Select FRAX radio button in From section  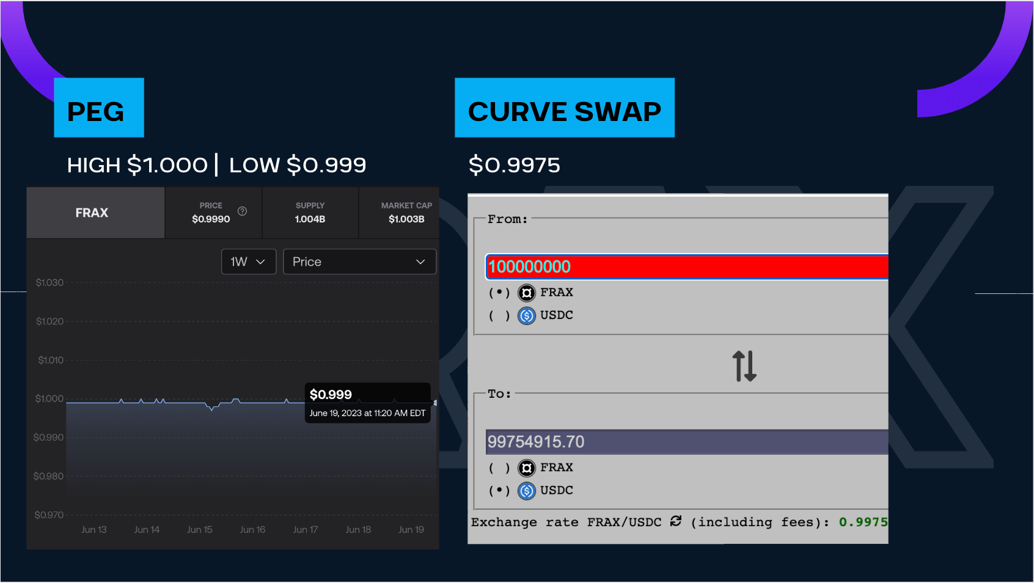click(499, 293)
